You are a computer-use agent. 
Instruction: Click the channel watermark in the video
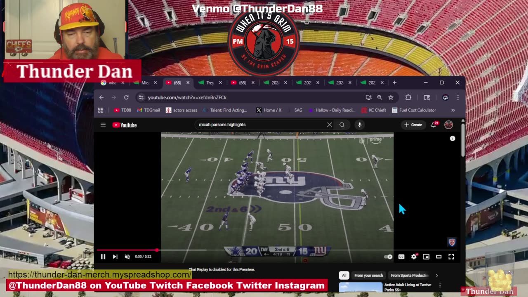click(452, 242)
